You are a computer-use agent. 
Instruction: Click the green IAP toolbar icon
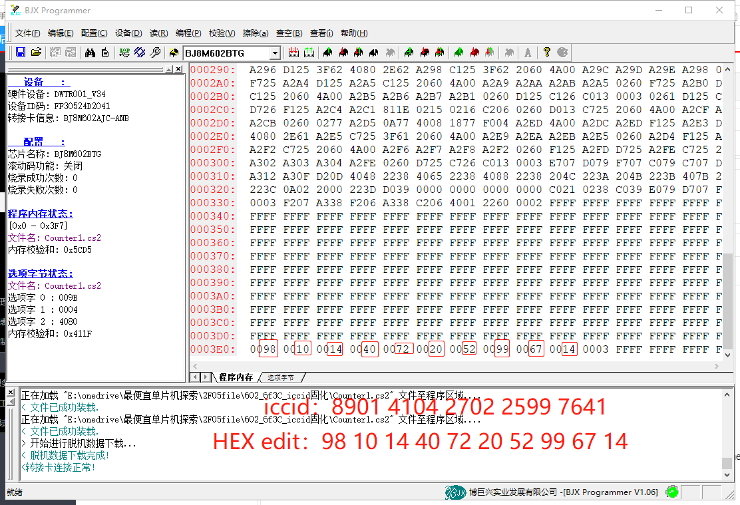coord(124,53)
